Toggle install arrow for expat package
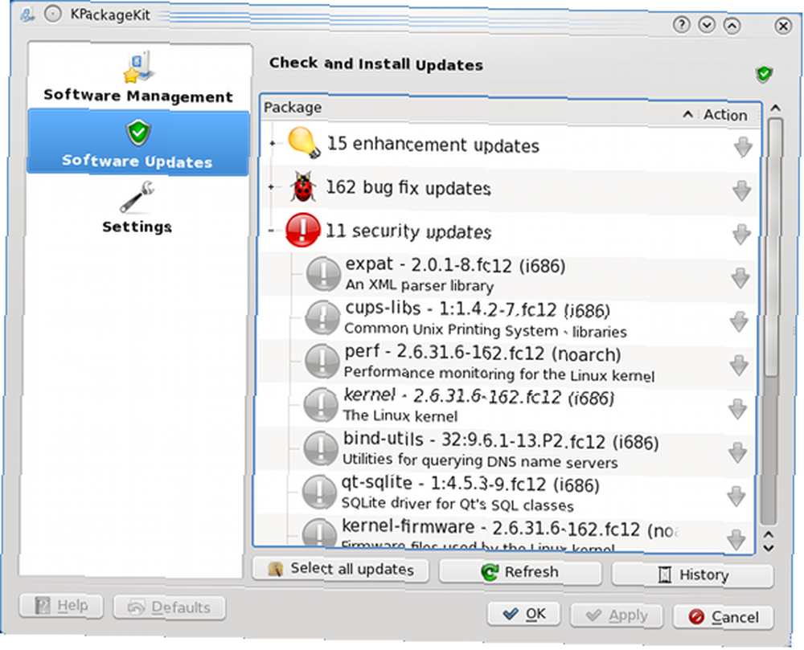This screenshot has height=650, width=804. pos(740,278)
